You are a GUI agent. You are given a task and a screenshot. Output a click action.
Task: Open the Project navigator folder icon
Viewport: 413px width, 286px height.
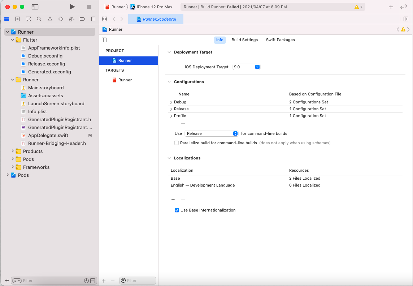coord(6,19)
